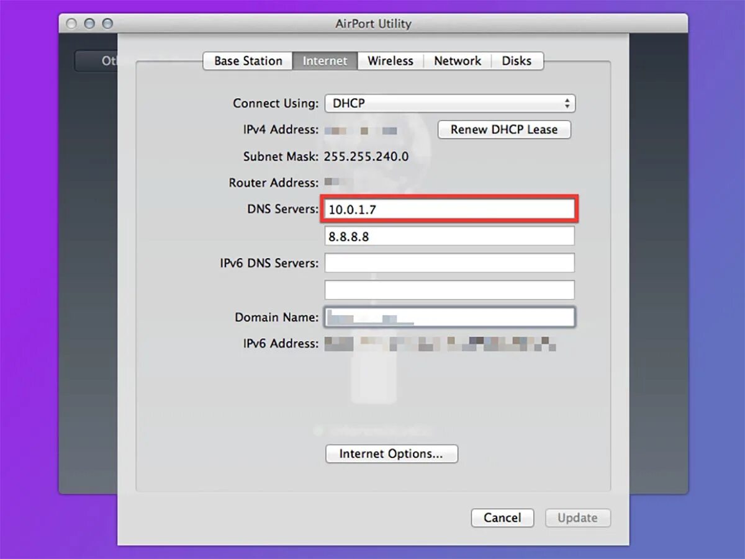The image size is (745, 559).
Task: Click the DNS Servers label
Action: (x=282, y=209)
